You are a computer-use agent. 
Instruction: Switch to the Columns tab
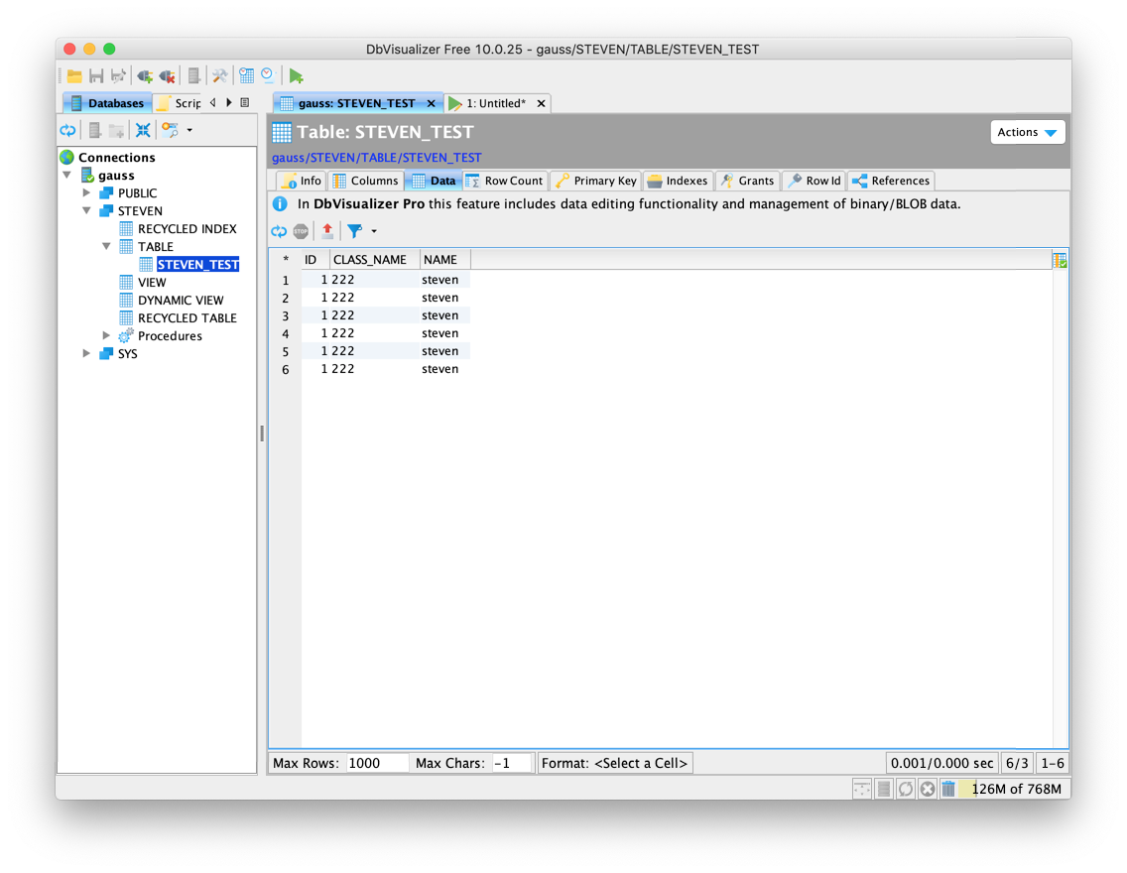365,181
